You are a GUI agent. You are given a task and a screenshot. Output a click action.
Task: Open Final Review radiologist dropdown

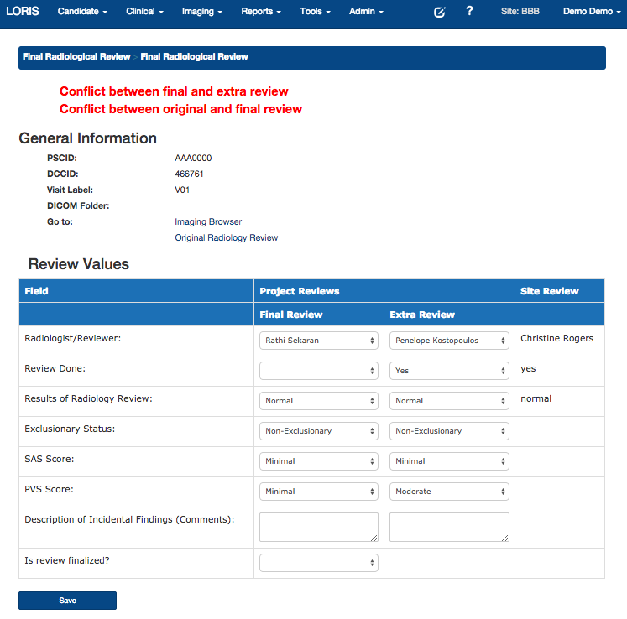coord(319,341)
